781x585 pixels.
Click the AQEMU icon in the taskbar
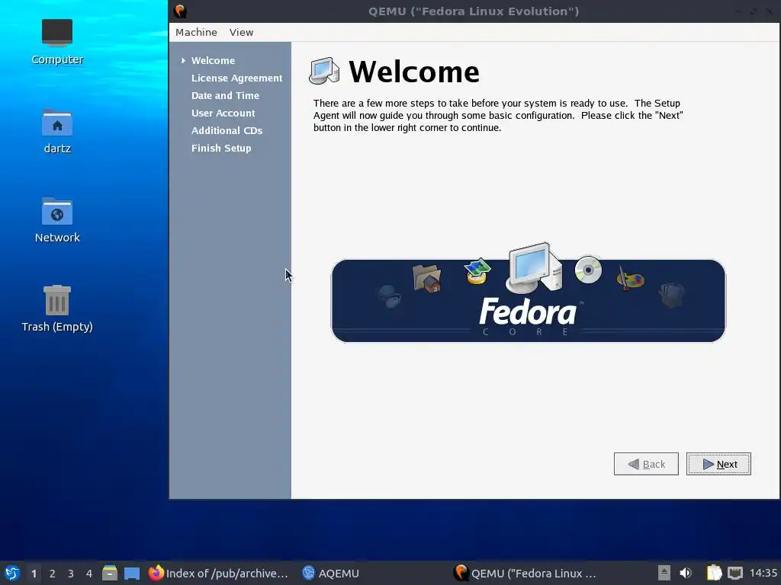(309, 573)
